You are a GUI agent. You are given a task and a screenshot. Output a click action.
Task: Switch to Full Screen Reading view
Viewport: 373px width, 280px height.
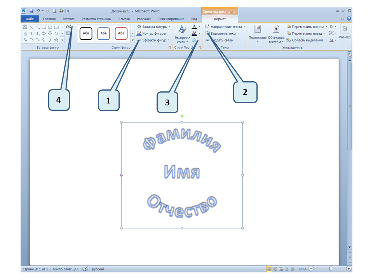point(275,269)
